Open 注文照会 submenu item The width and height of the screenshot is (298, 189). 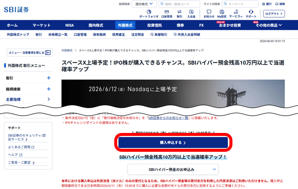coord(138,35)
